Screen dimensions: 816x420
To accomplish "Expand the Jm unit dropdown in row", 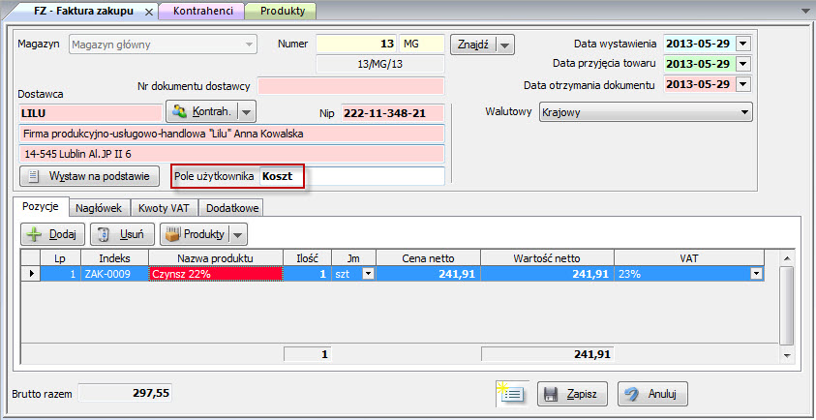I will pyautogui.click(x=367, y=274).
